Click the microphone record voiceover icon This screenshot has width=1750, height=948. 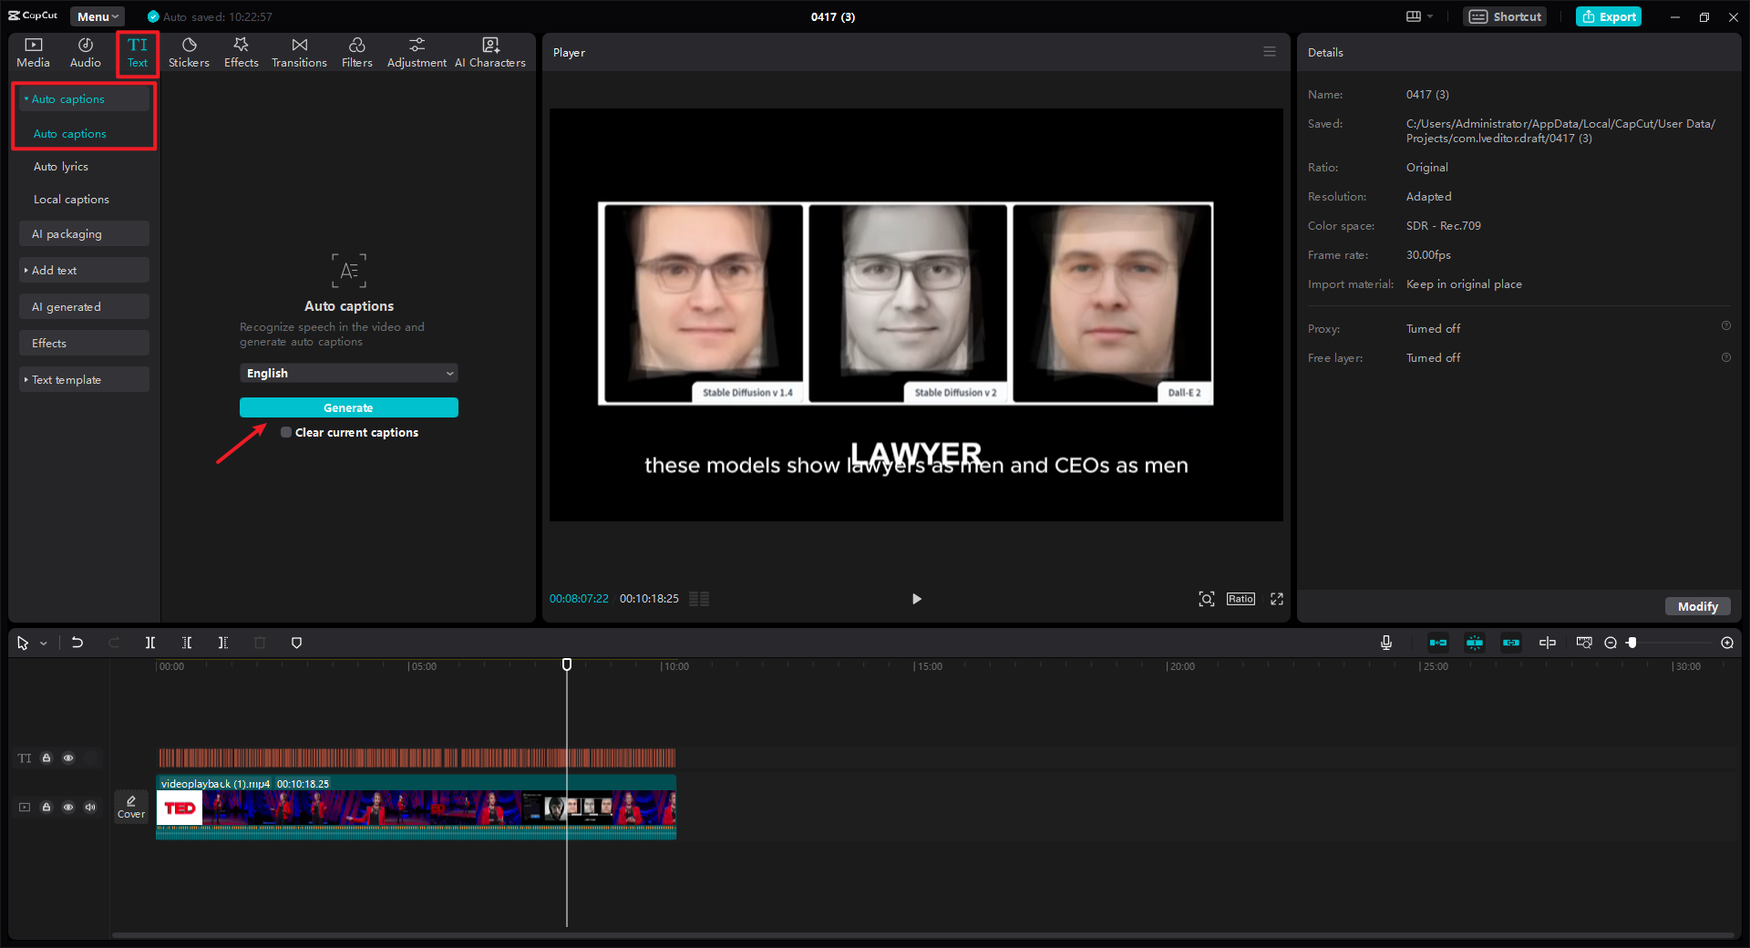pyautogui.click(x=1385, y=643)
